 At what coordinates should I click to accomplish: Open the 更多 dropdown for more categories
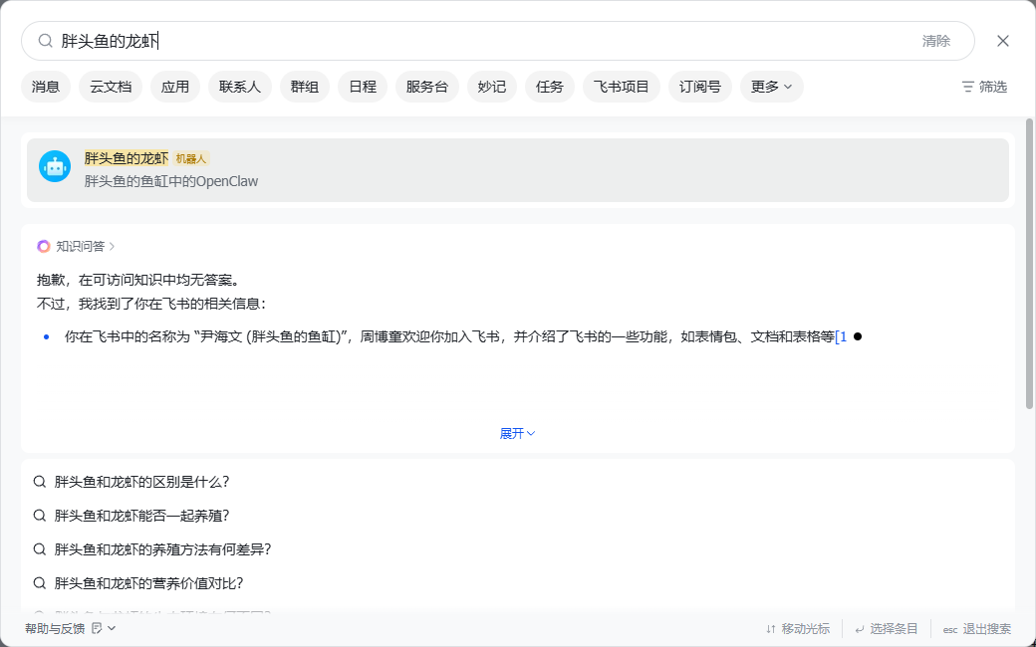pyautogui.click(x=771, y=87)
